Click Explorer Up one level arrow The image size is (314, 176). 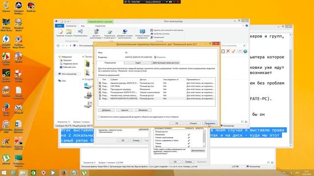point(70,45)
